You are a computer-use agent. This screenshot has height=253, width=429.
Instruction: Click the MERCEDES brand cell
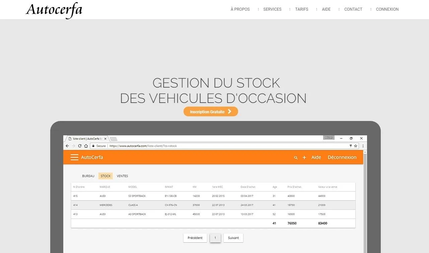point(106,205)
